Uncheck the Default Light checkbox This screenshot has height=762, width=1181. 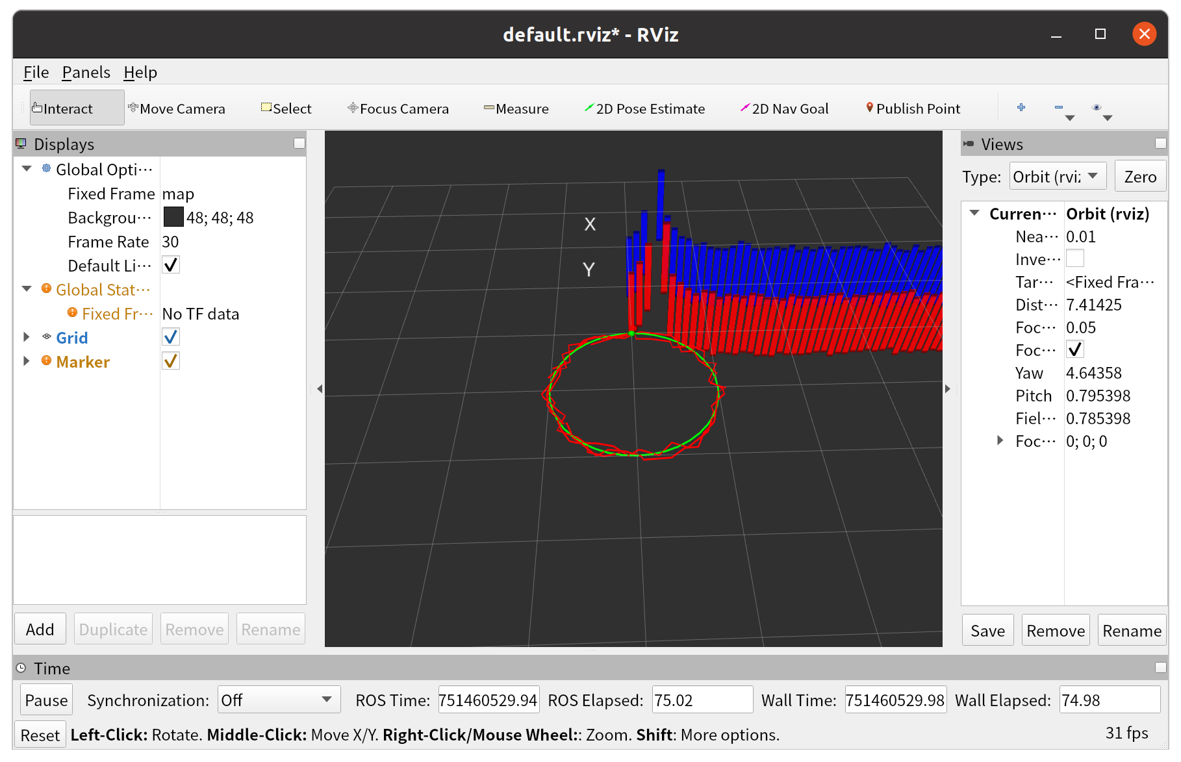pyautogui.click(x=171, y=265)
